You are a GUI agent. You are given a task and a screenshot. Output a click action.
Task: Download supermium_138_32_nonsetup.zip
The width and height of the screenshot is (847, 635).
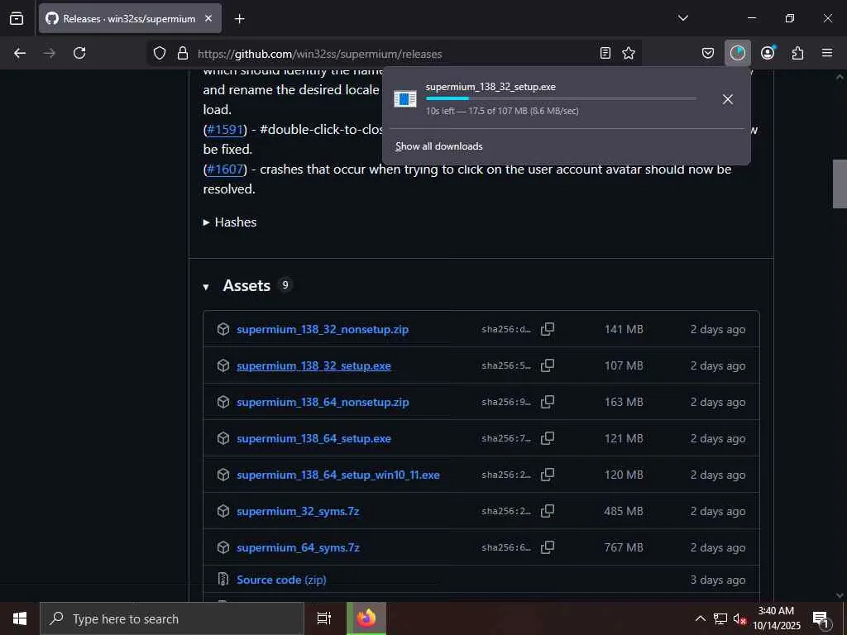[x=323, y=329]
